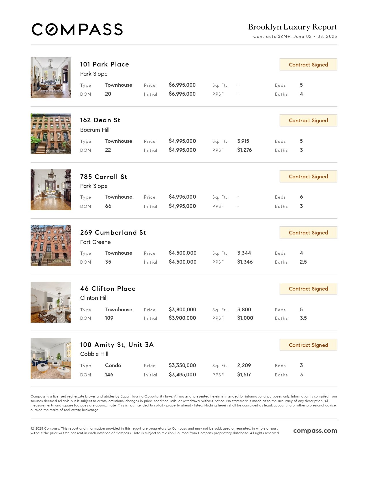Open the 46 Clifton Place living room photo
Viewport: 368px width, 477px height.
[51, 302]
